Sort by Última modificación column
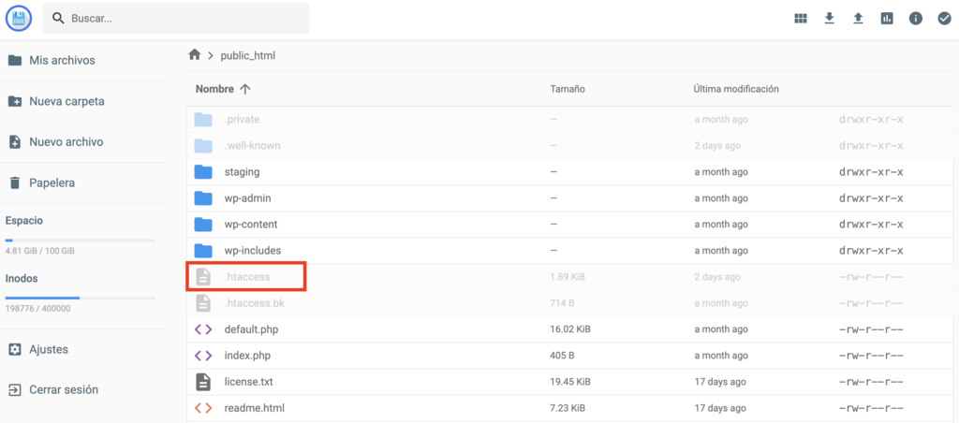 coord(736,89)
